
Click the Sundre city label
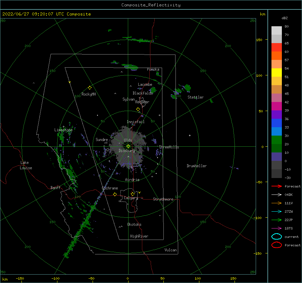tap(102, 140)
